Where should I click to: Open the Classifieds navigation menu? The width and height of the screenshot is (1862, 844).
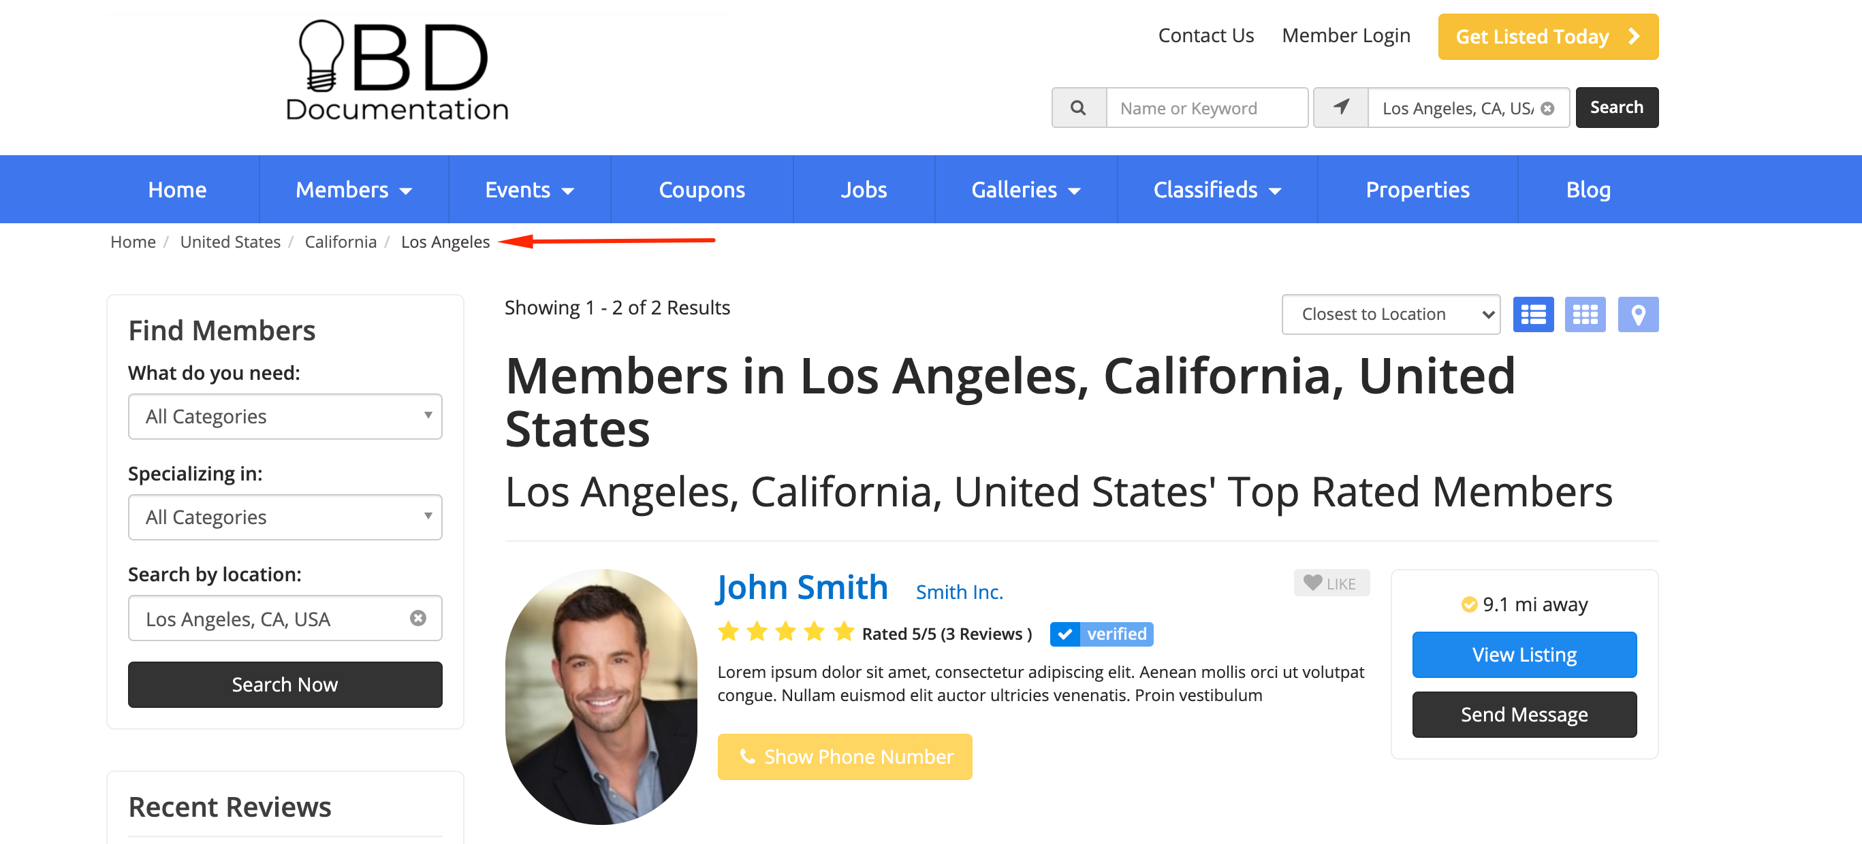tap(1216, 189)
